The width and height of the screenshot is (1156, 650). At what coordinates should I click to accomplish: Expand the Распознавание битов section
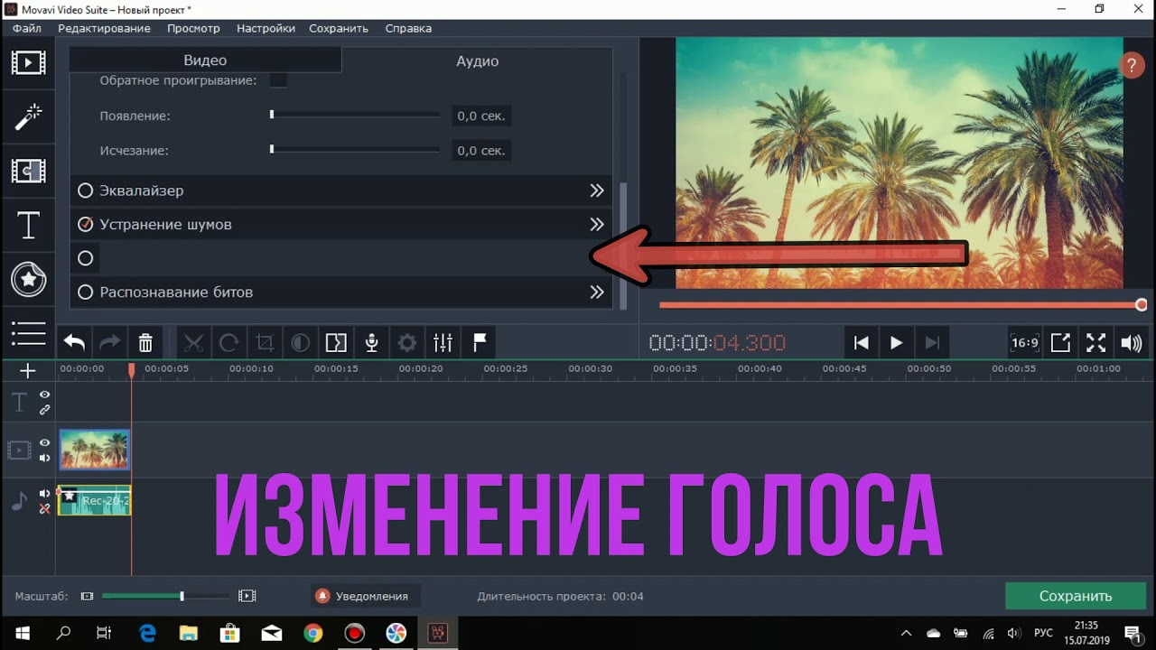tap(596, 292)
